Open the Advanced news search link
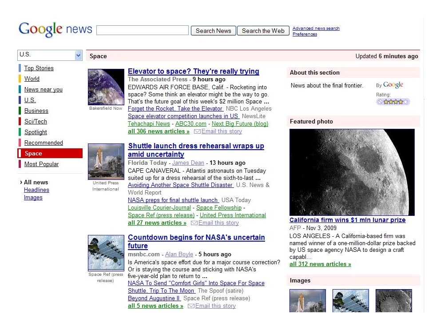 pyautogui.click(x=316, y=28)
